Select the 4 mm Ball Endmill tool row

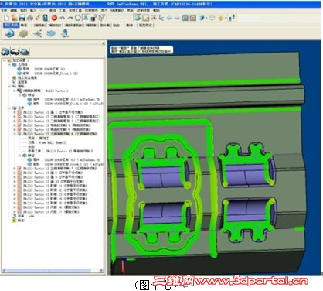(47, 142)
